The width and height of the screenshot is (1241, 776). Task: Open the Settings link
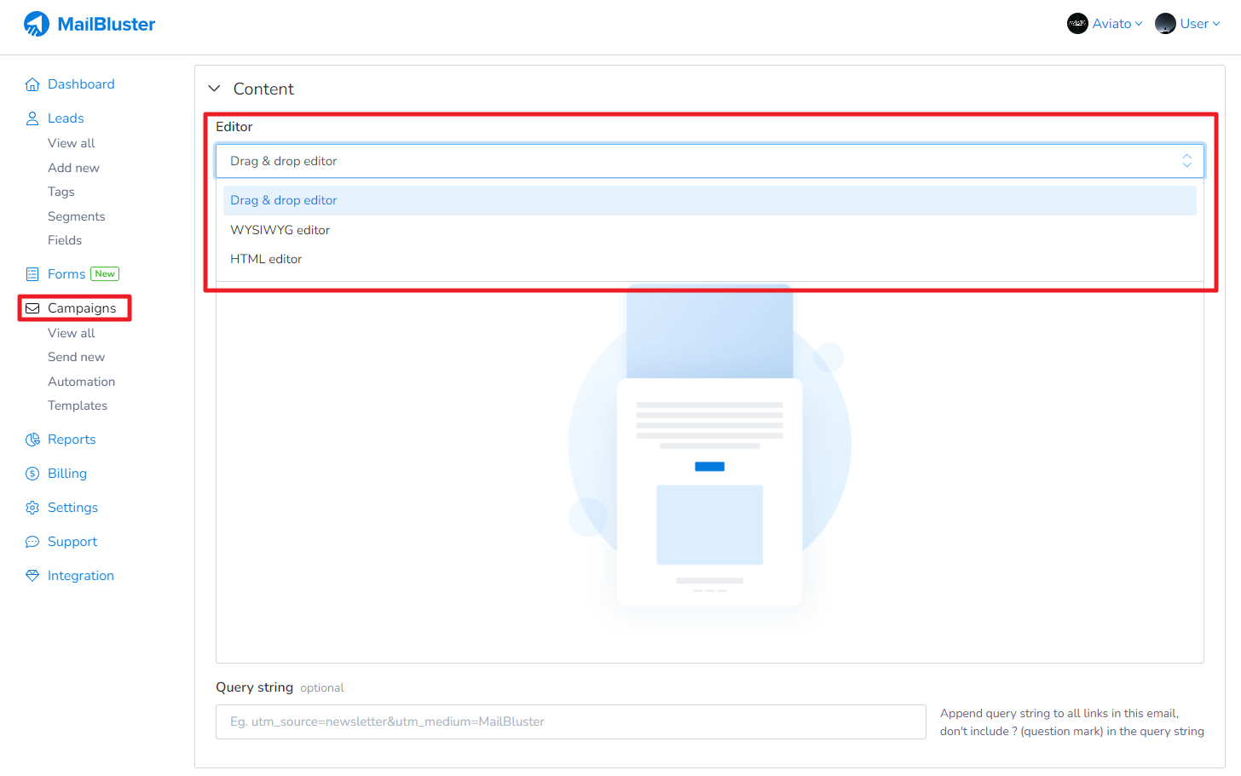[72, 508]
